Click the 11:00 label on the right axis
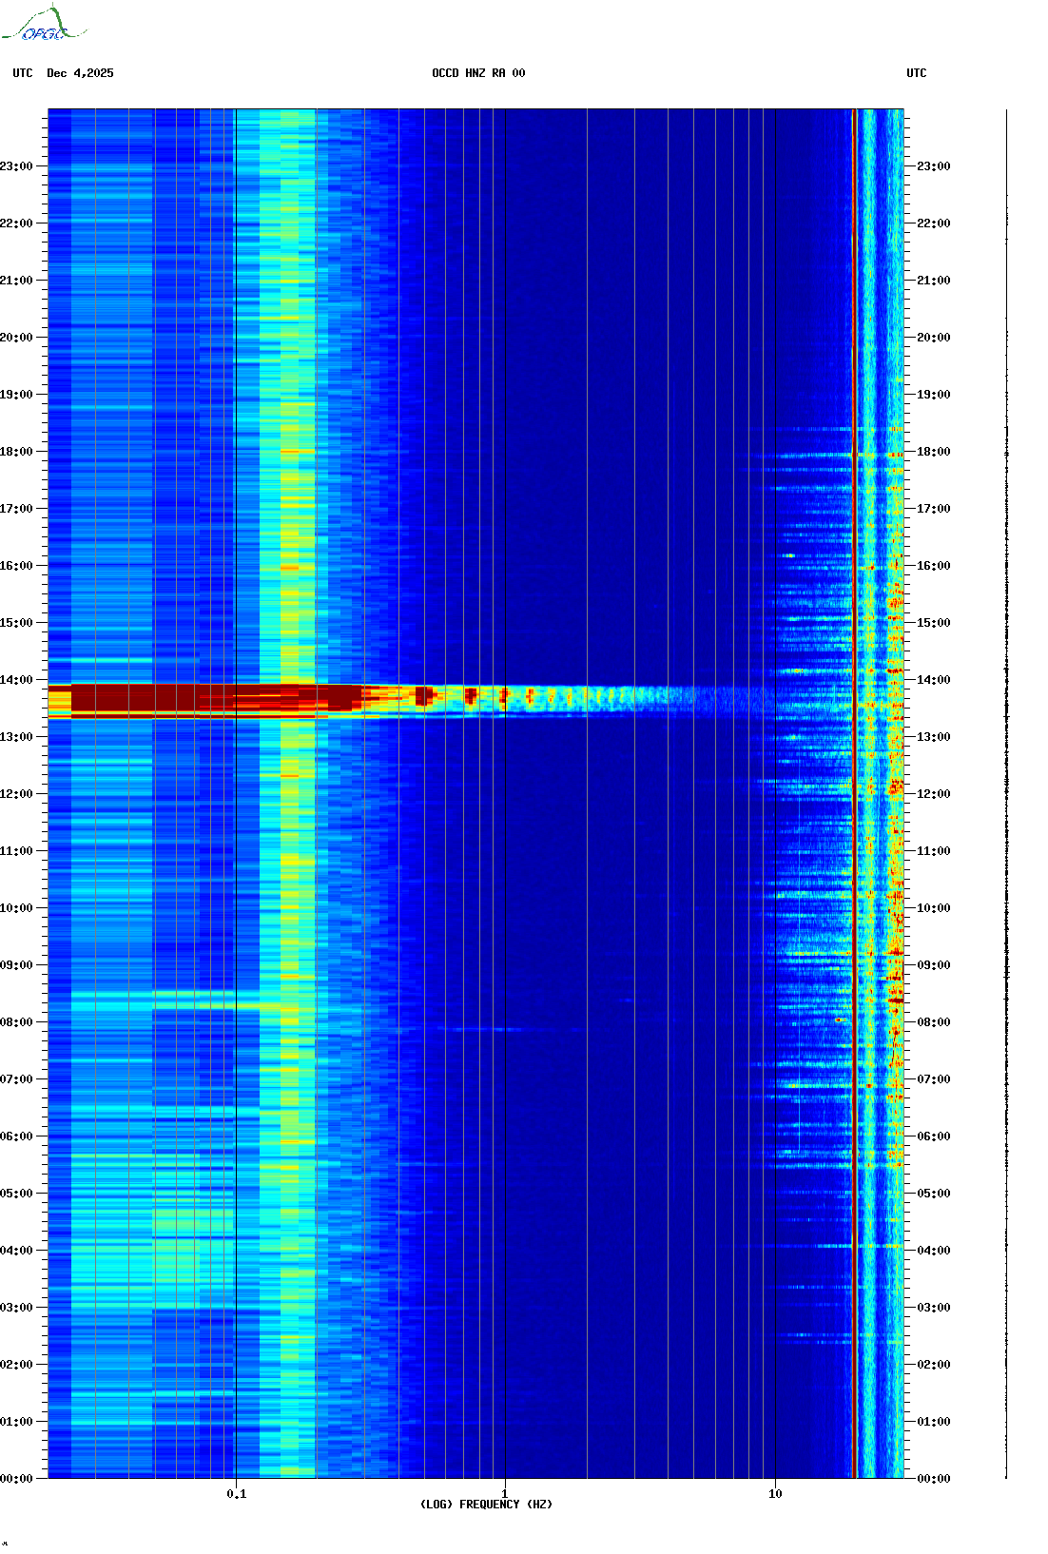The width and height of the screenshot is (1048, 1554). pos(934,851)
